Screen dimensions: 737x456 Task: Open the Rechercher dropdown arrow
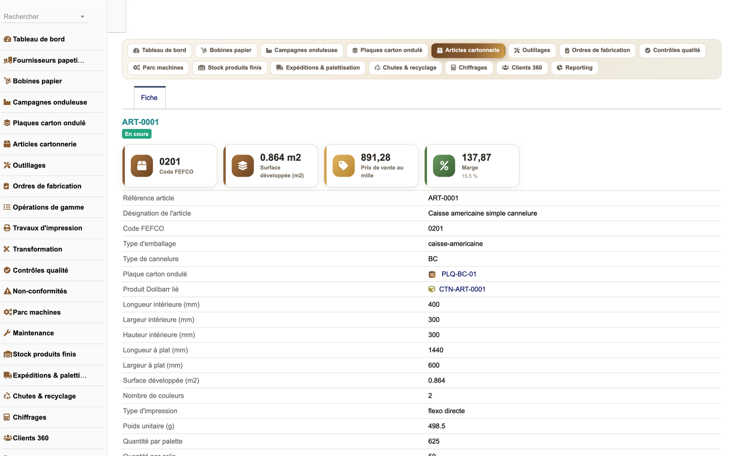click(x=82, y=17)
